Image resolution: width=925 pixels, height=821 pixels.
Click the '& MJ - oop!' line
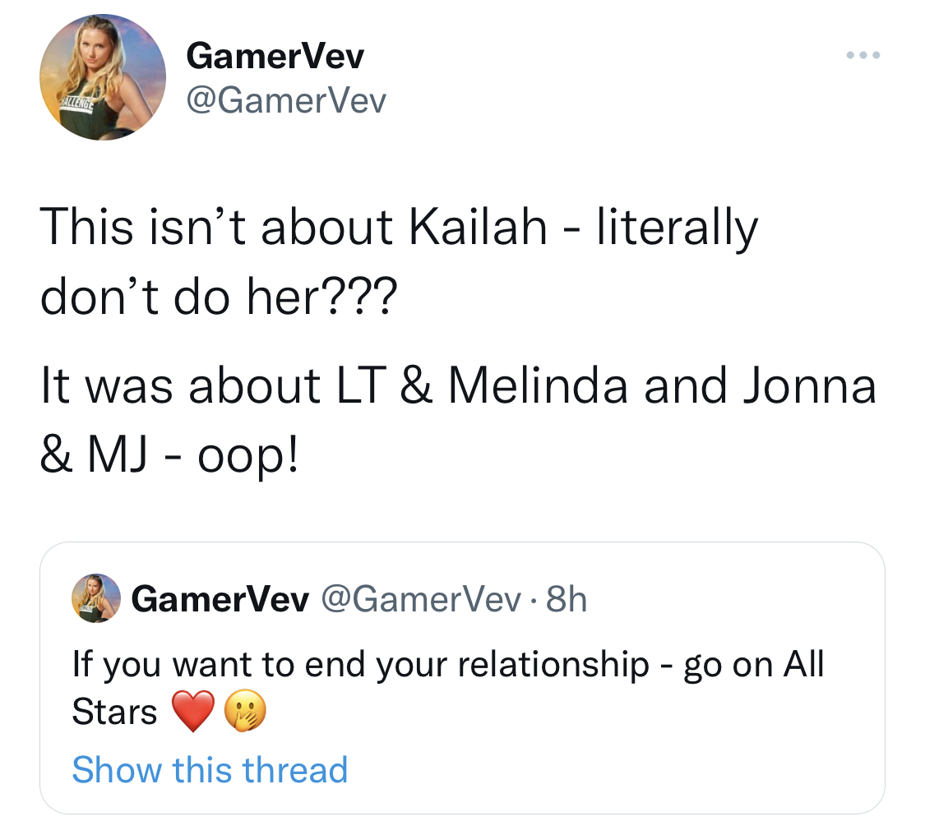(x=170, y=456)
